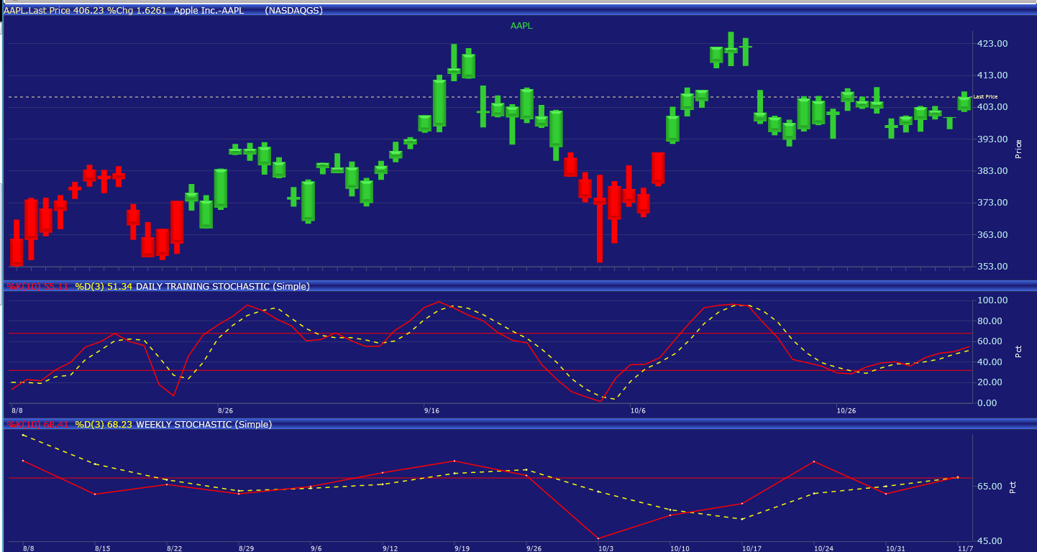Click the '10/24' date on the weekly axis
1037x552 pixels.
[824, 548]
